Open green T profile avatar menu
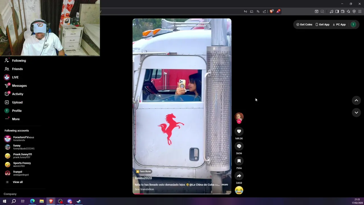The image size is (364, 205). click(x=353, y=24)
